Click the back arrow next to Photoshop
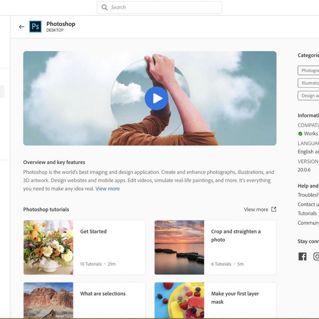The height and width of the screenshot is (319, 319). coord(21,27)
